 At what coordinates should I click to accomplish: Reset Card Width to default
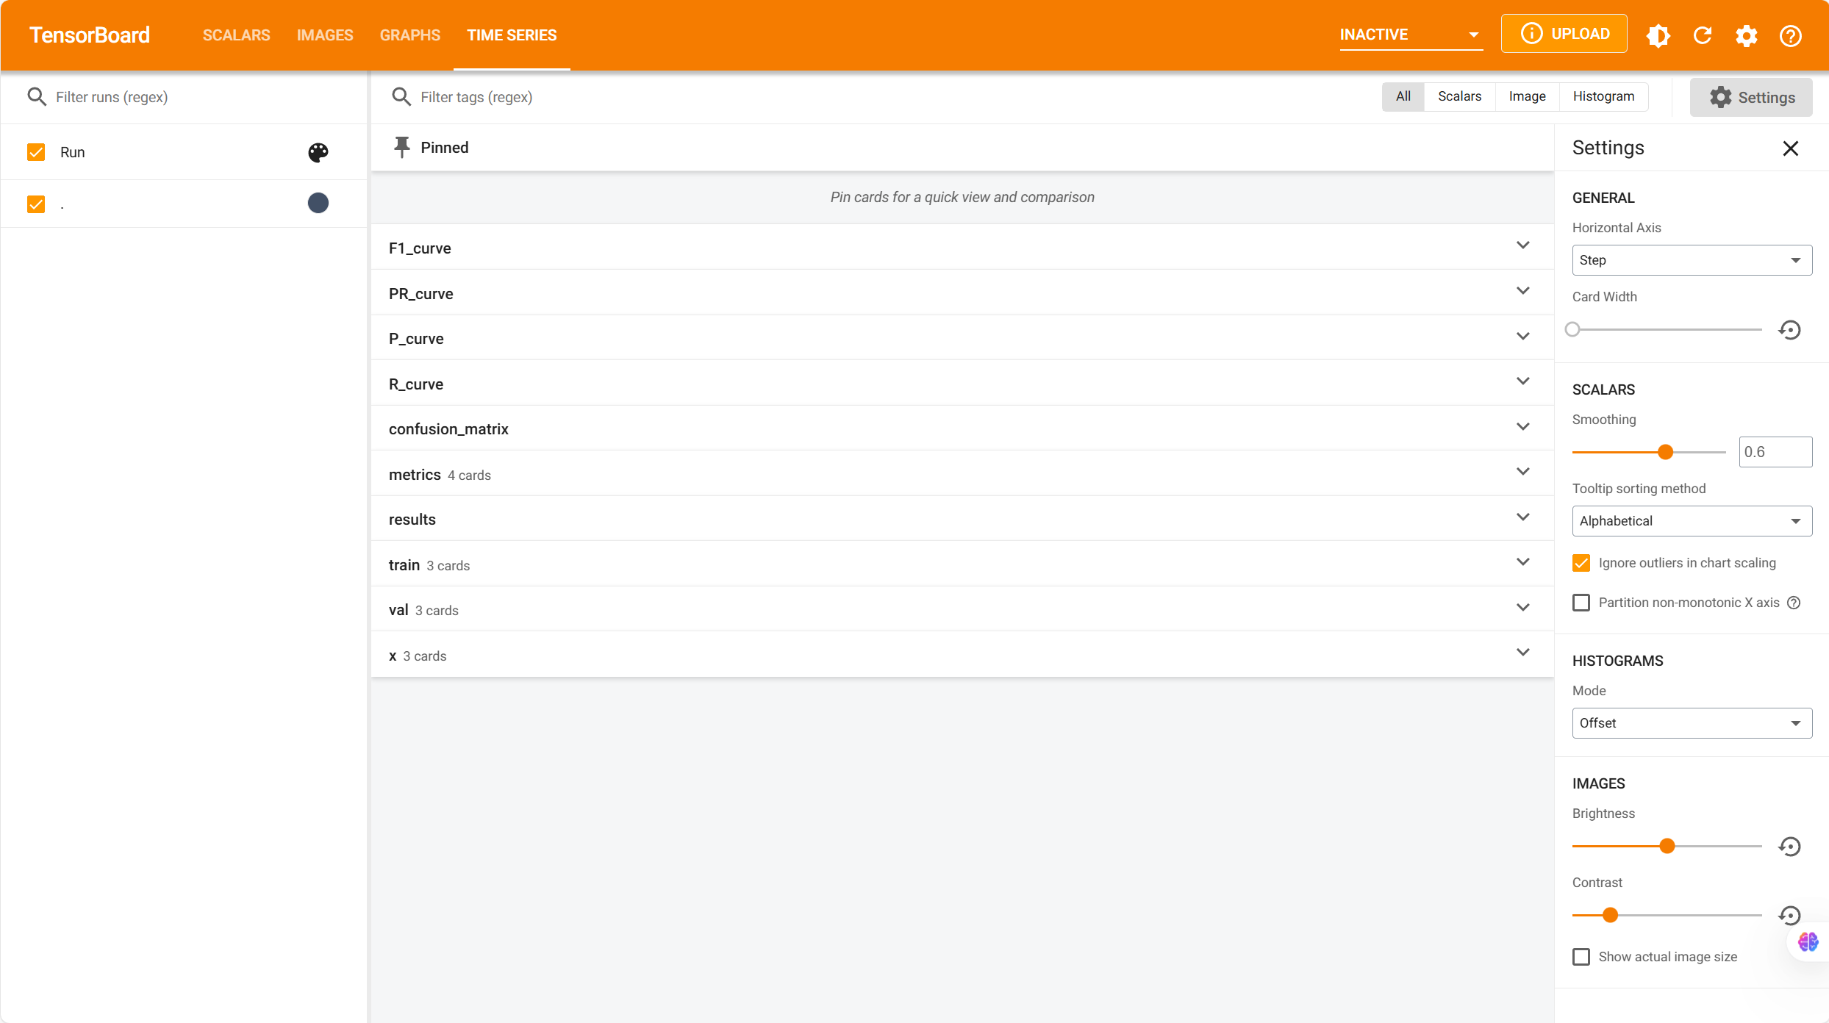[1789, 330]
